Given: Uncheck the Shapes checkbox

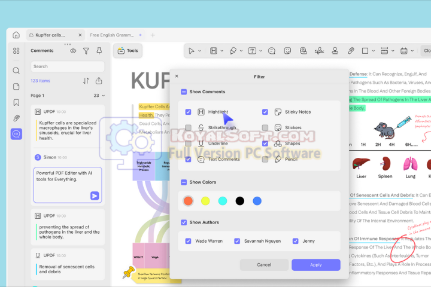Looking at the screenshot, I should pyautogui.click(x=265, y=143).
